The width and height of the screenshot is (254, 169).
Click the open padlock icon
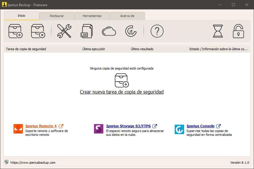(x=238, y=31)
